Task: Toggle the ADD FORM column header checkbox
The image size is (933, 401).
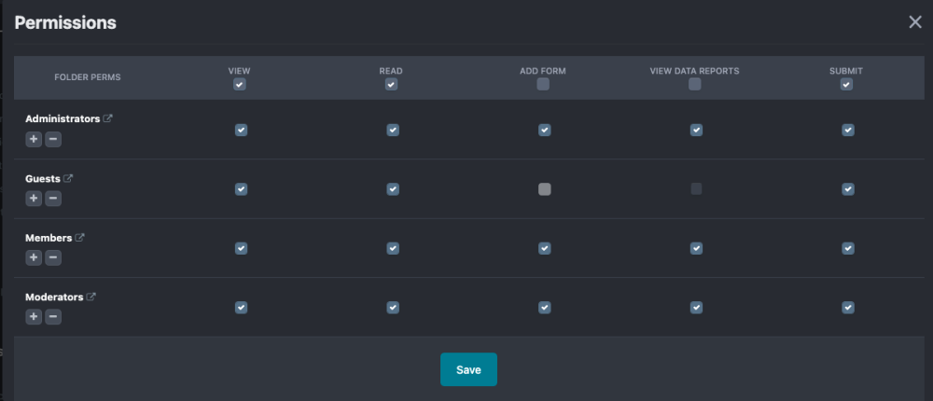Action: (543, 85)
